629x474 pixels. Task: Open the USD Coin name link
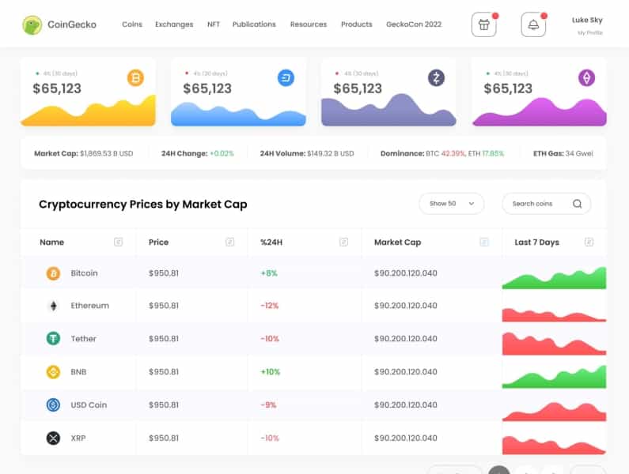89,404
